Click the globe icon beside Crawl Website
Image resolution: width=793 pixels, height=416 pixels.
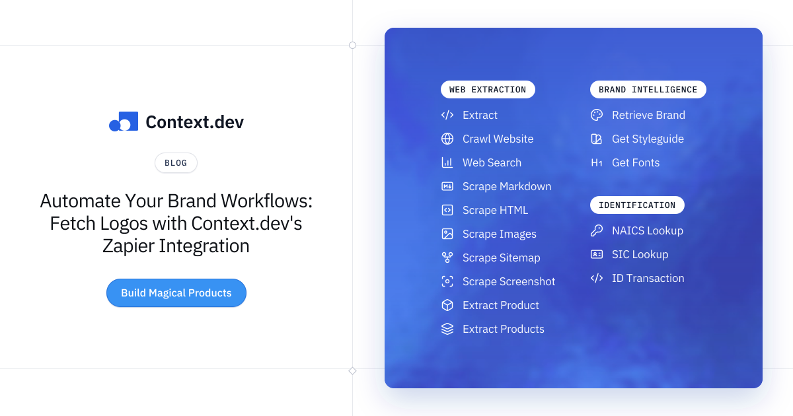tap(447, 139)
